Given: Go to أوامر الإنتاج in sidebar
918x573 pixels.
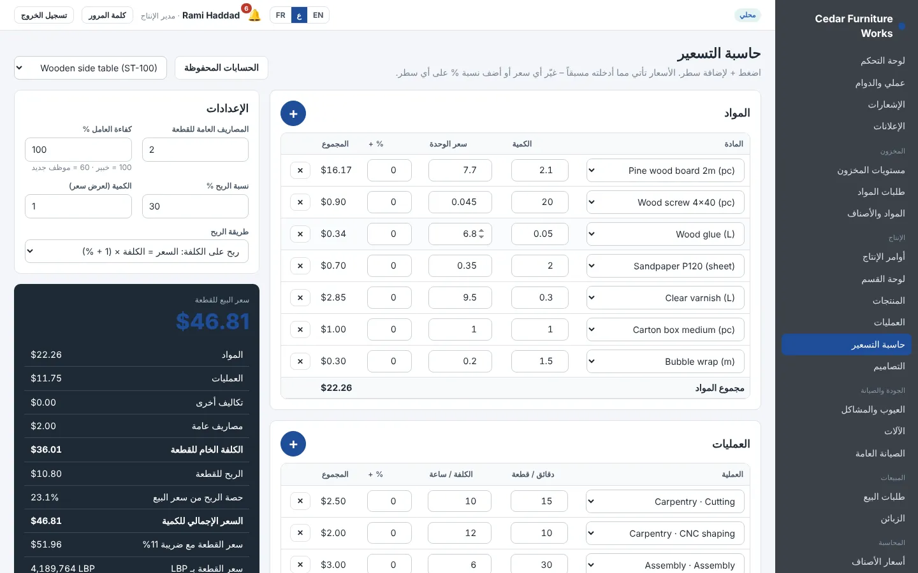Looking at the screenshot, I should [x=847, y=257].
